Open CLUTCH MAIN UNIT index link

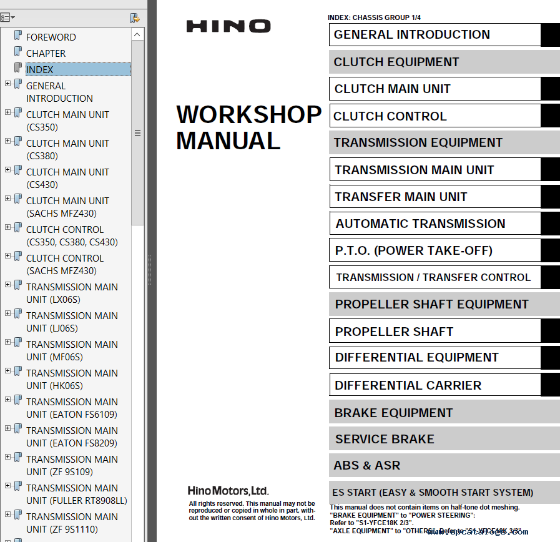[435, 89]
